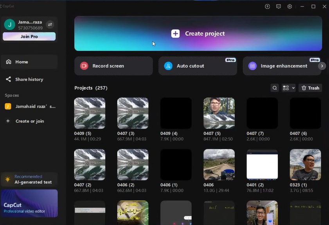Viewport: 329px width, 225px height.
Task: Click account ID 5730750689
Action: [30, 28]
